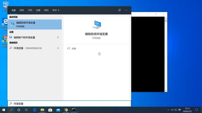This screenshot has width=202, height=113.
Task: Maximize the console window behind search
Action: click(x=156, y=14)
